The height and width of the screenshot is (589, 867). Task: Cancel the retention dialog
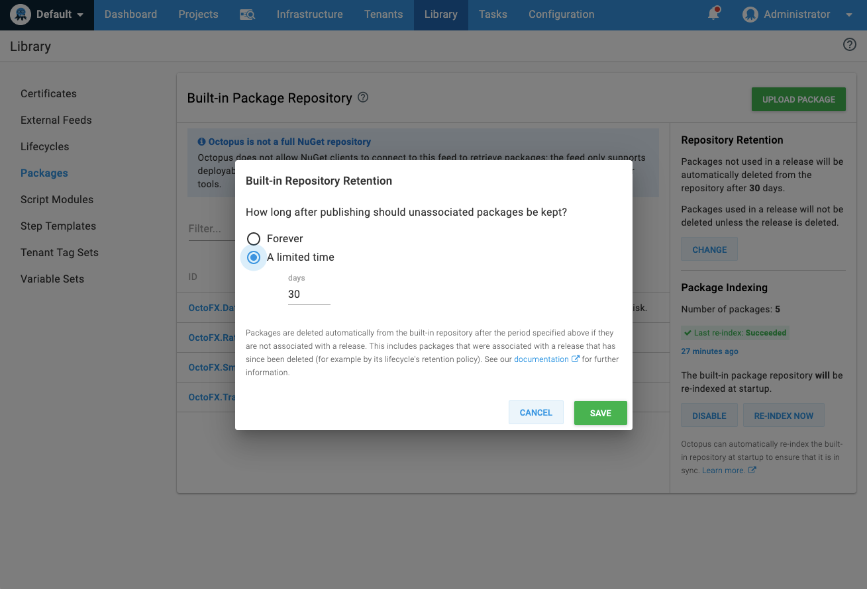(x=535, y=413)
